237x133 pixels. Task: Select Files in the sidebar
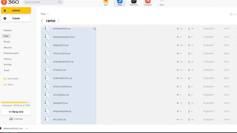click(x=6, y=36)
